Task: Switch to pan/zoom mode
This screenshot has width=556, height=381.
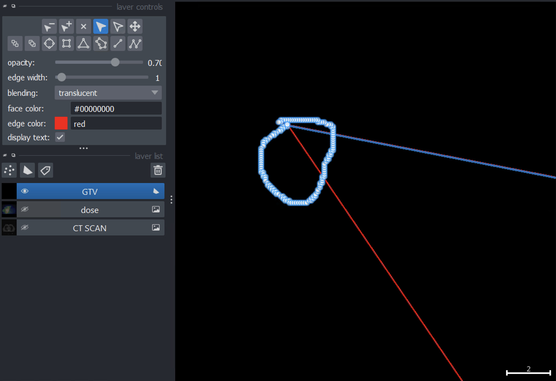Action: (x=135, y=26)
